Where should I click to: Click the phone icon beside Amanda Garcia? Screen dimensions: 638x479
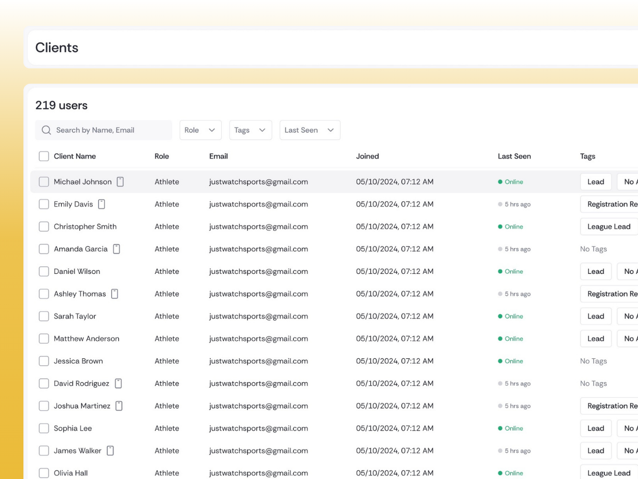[x=117, y=249]
